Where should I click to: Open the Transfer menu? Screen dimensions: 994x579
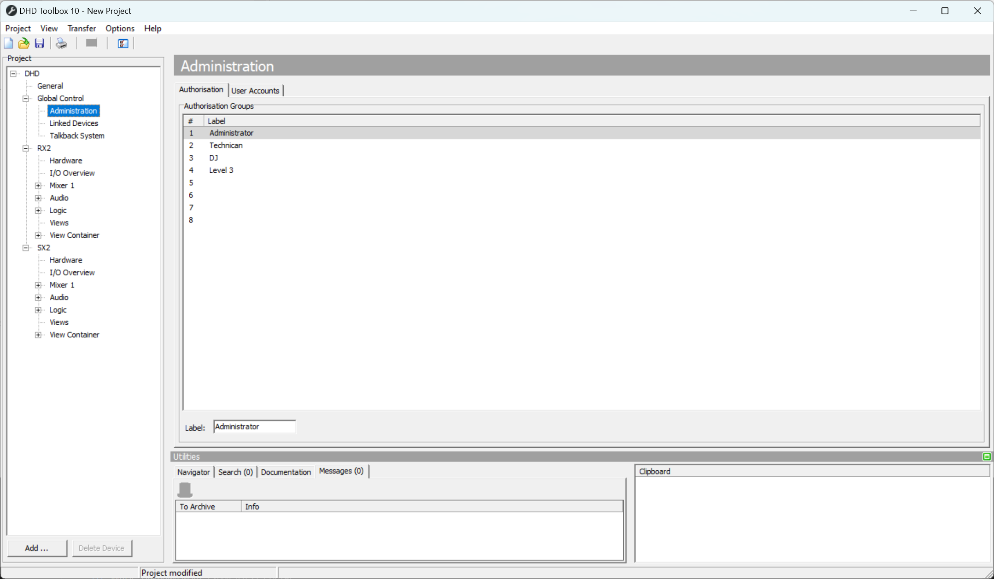point(82,28)
